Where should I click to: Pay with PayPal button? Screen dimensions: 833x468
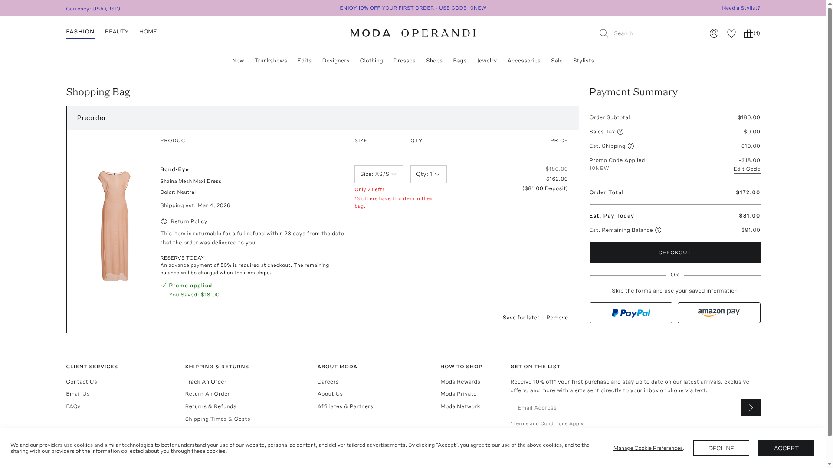click(630, 313)
